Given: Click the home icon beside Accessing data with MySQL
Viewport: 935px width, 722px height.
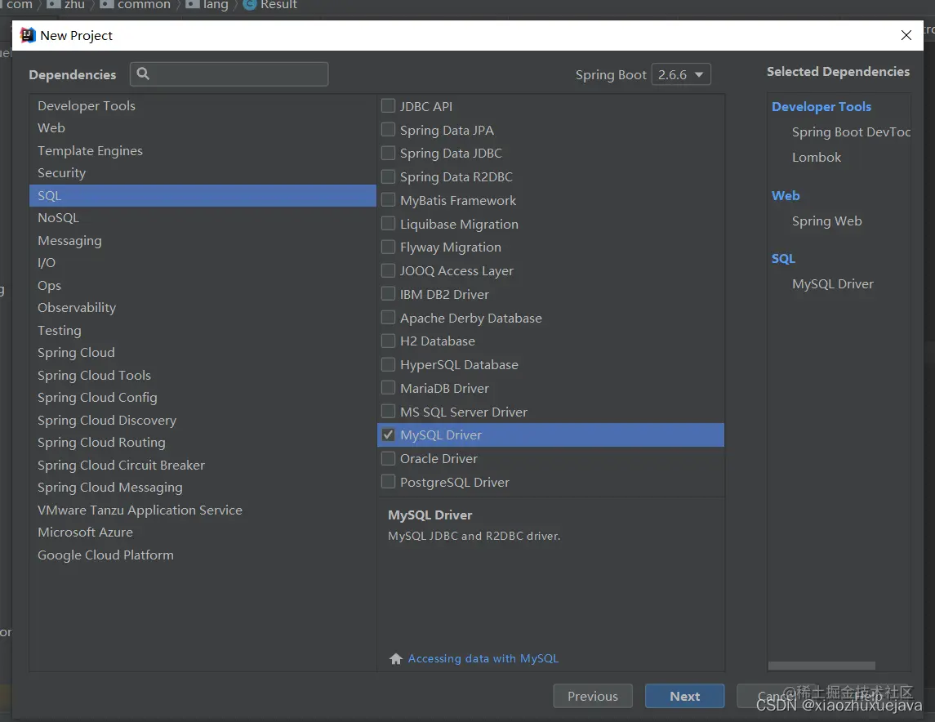Looking at the screenshot, I should (x=396, y=658).
